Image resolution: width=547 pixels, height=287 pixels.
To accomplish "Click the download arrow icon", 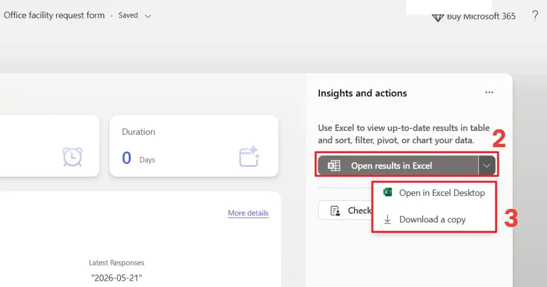I will tap(387, 220).
